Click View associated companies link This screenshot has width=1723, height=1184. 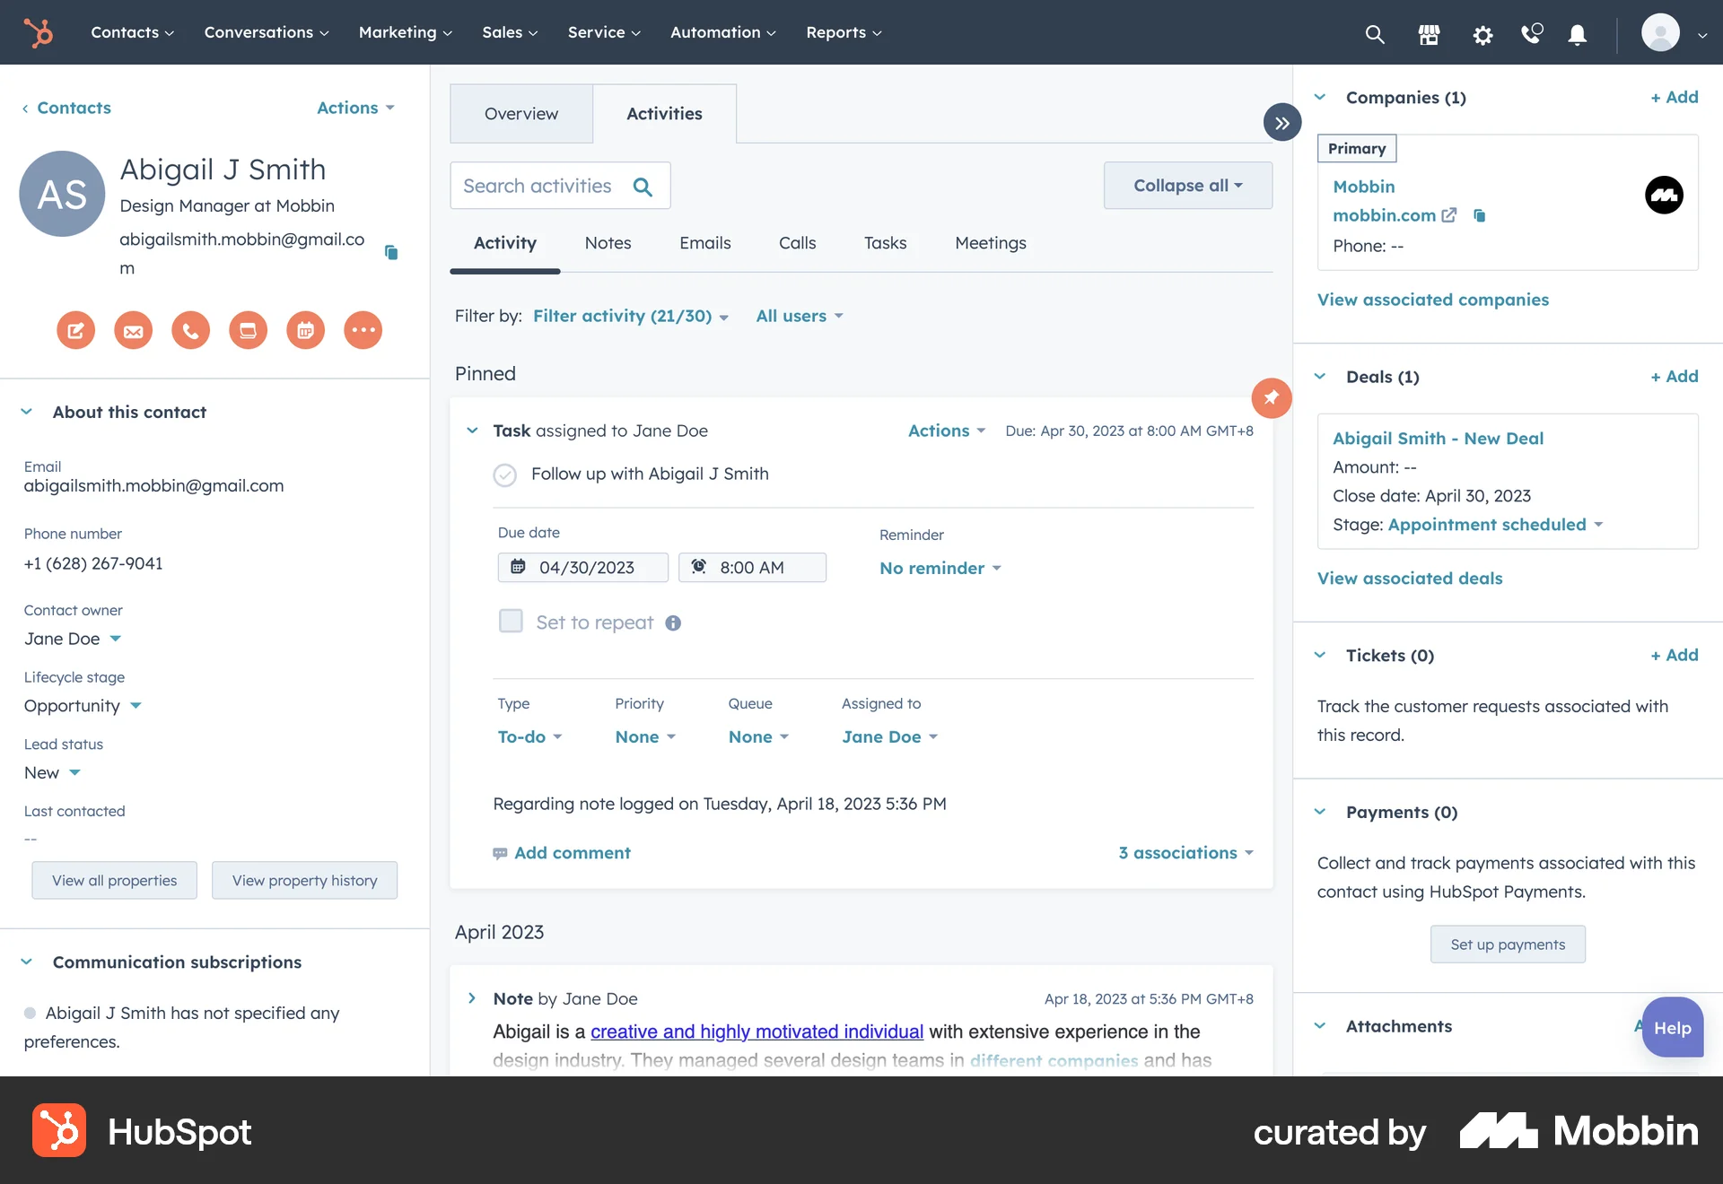(x=1432, y=300)
